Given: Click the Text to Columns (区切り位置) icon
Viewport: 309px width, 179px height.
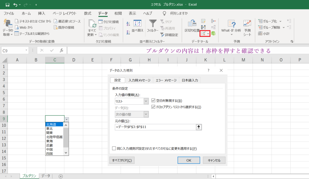Looking at the screenshot, I should (x=192, y=24).
